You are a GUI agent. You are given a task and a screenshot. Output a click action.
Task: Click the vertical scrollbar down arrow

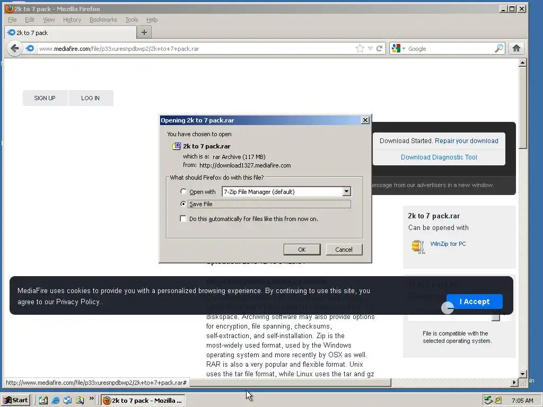[523, 374]
